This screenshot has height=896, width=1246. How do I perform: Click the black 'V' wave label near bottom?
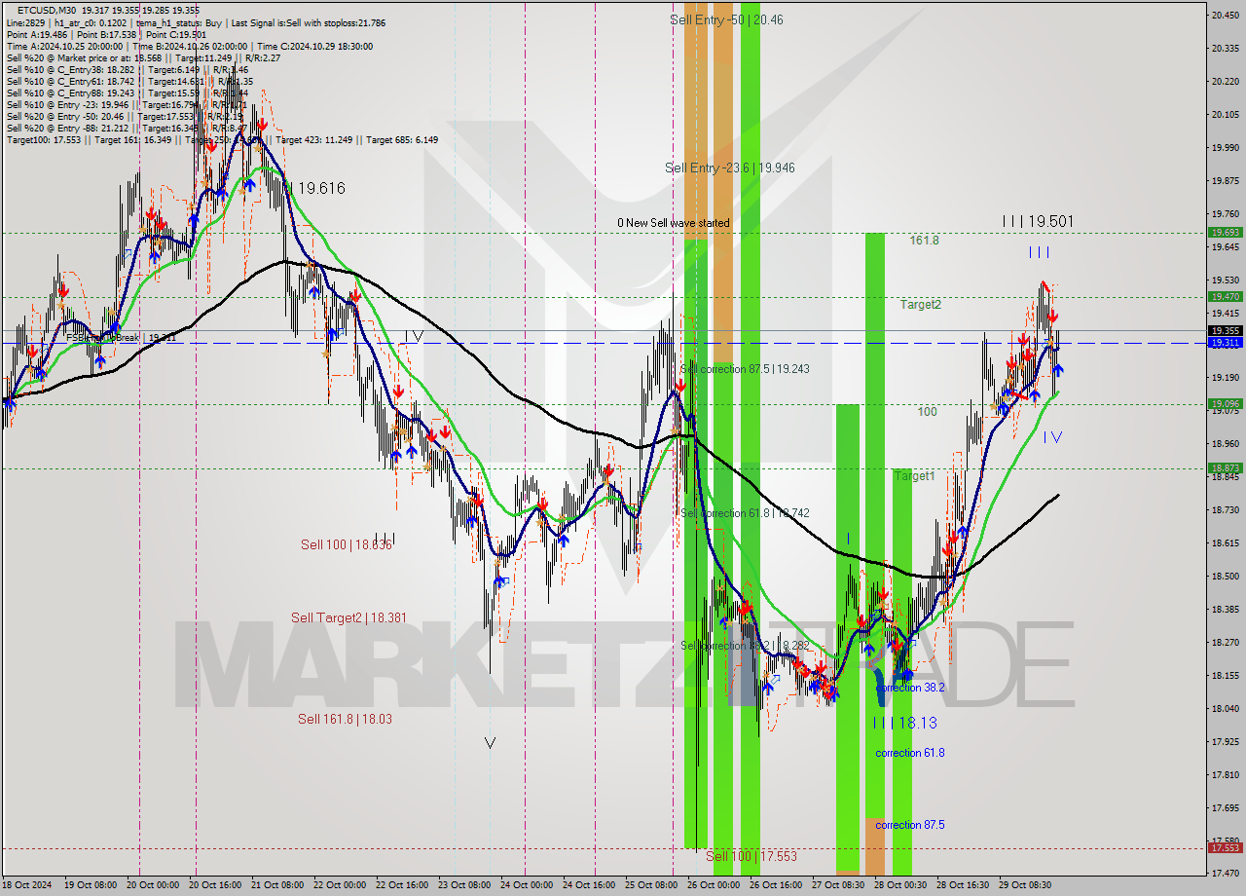[x=490, y=743]
